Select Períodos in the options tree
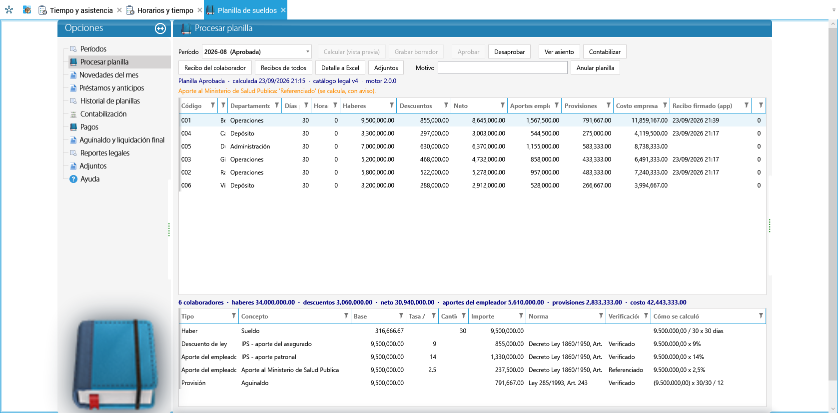 click(x=93, y=49)
